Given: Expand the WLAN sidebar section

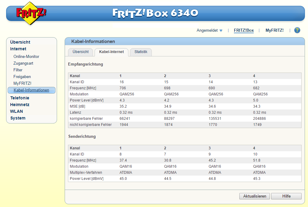Looking at the screenshot, I should 16,111.
